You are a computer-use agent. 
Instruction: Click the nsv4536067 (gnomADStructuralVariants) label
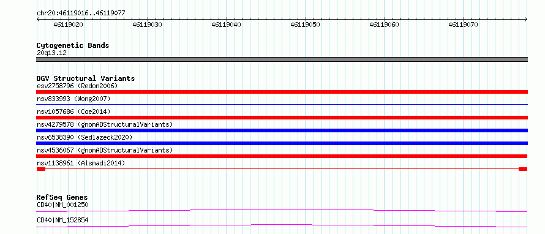(x=105, y=150)
